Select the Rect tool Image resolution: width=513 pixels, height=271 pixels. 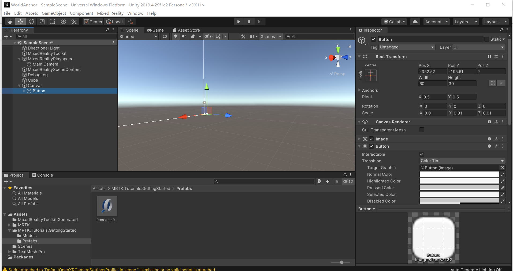[53, 22]
